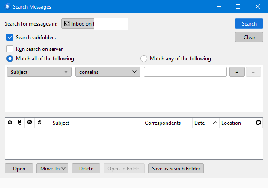The width and height of the screenshot is (268, 188).
Task: Select Match any of the following
Action: tap(144, 59)
